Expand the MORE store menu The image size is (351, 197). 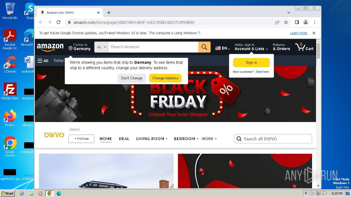pyautogui.click(x=209, y=139)
